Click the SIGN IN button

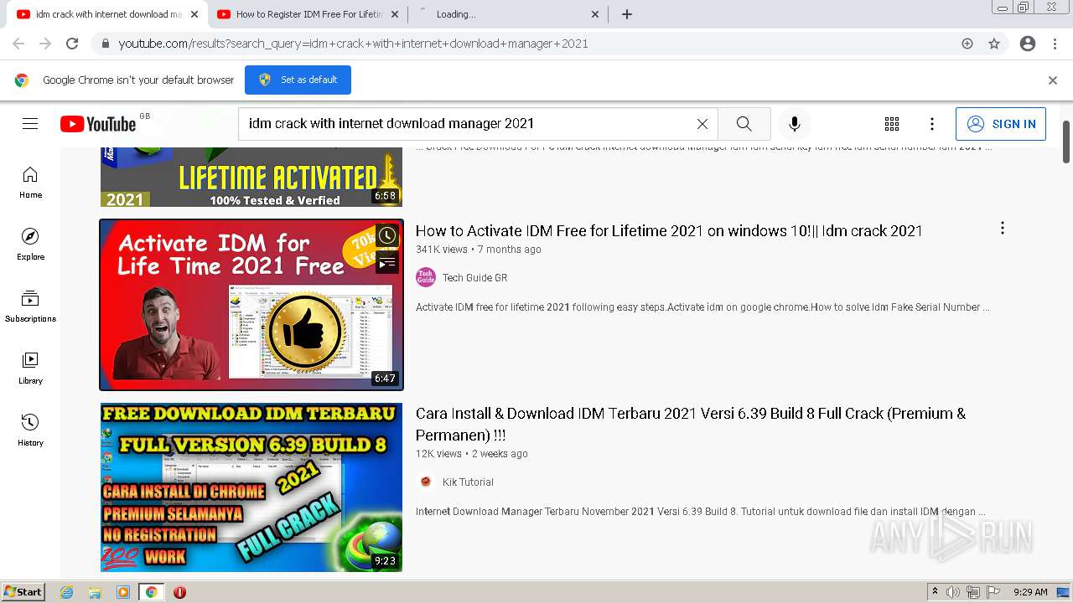pyautogui.click(x=1001, y=124)
